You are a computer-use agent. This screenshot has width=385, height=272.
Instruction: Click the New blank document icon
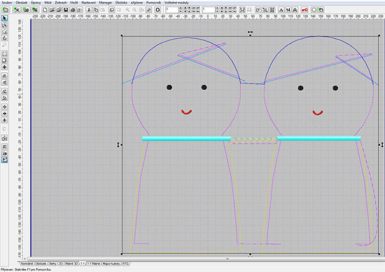coord(45,10)
